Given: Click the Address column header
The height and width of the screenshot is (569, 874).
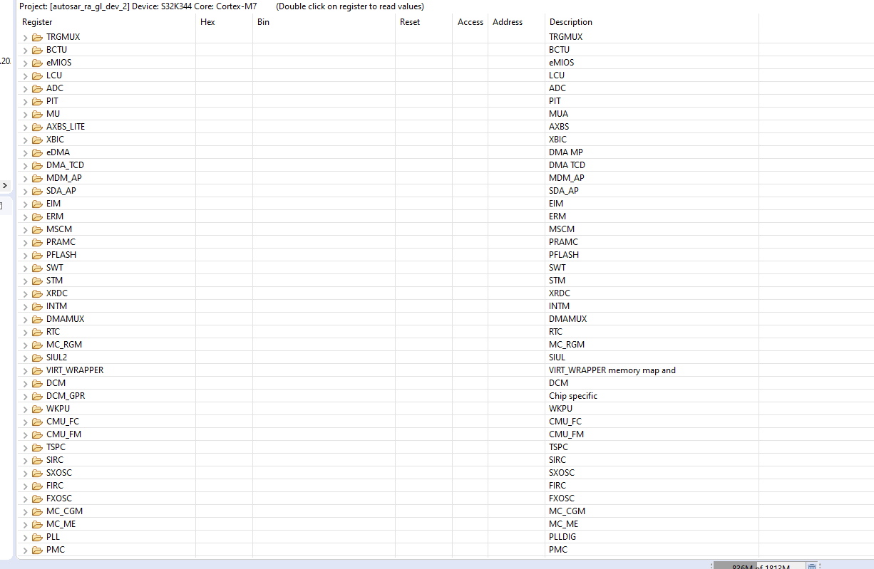Looking at the screenshot, I should tap(507, 22).
